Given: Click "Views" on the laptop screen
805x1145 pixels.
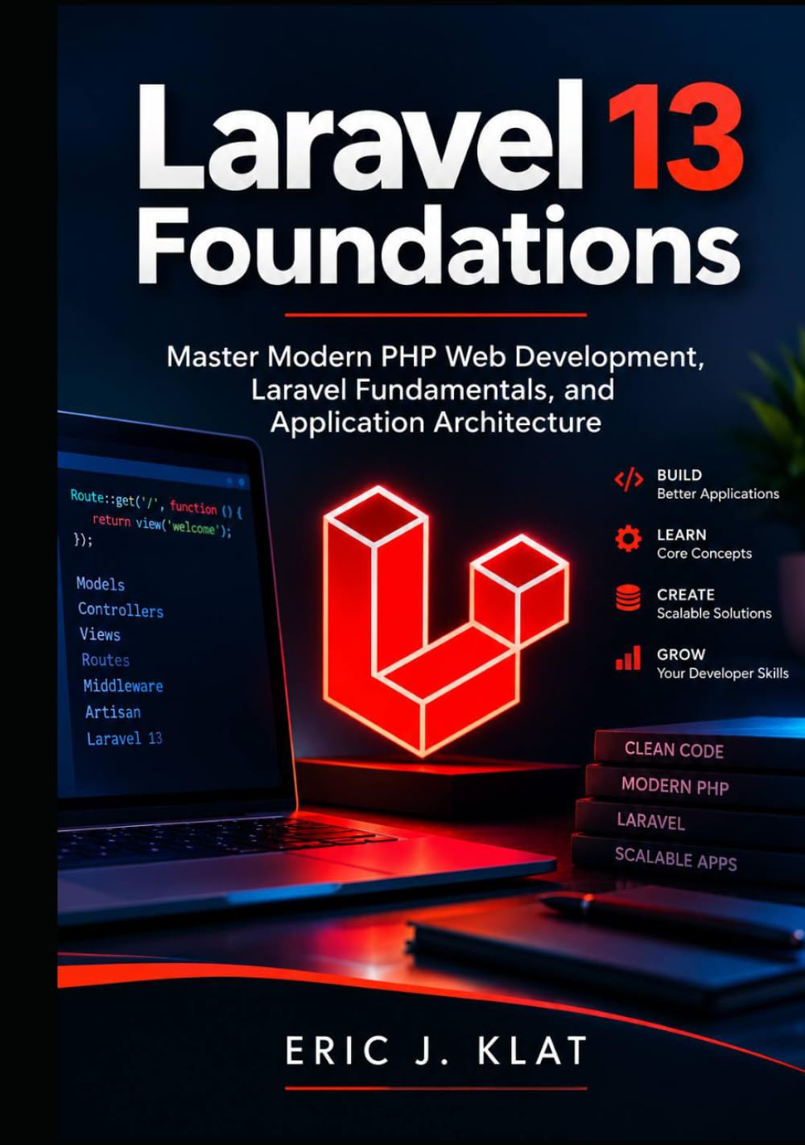Looking at the screenshot, I should tap(100, 635).
